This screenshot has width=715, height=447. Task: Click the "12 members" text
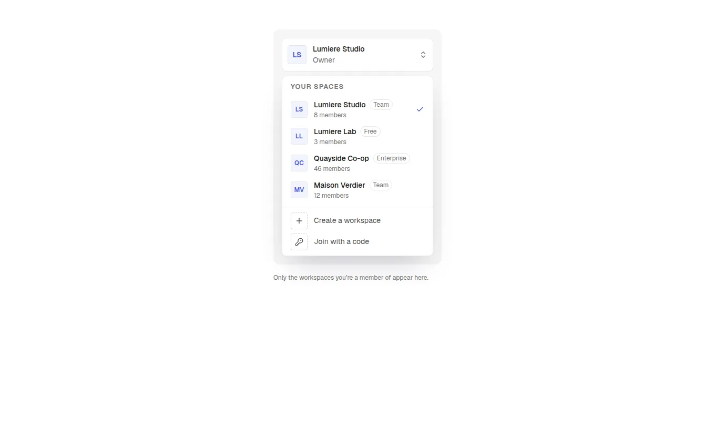(331, 196)
